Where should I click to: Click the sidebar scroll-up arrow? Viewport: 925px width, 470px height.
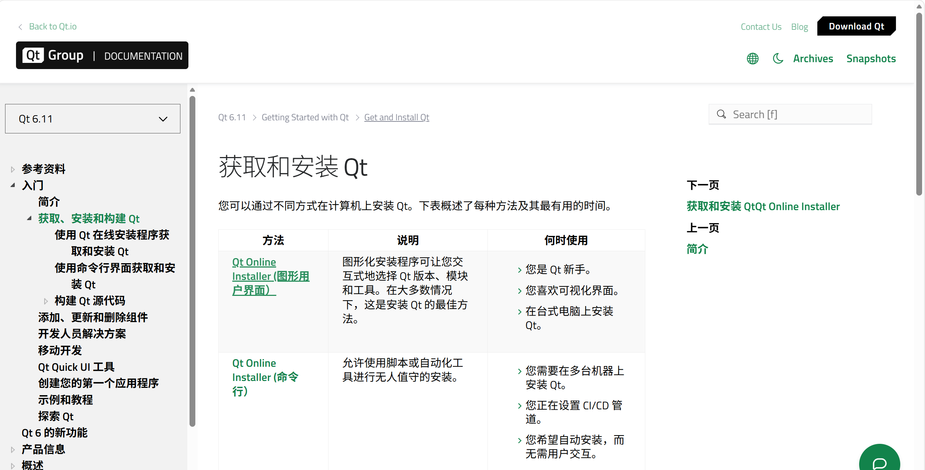(192, 90)
